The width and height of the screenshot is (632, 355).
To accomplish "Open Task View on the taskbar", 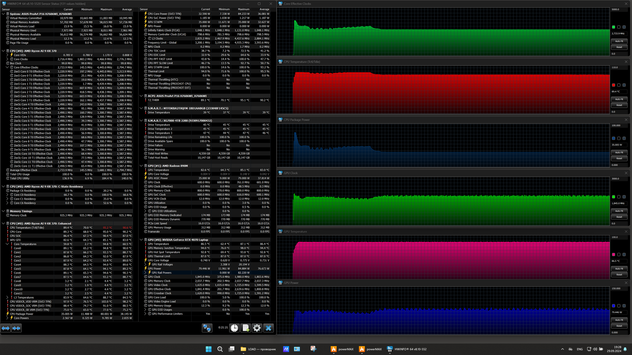I will click(x=232, y=349).
